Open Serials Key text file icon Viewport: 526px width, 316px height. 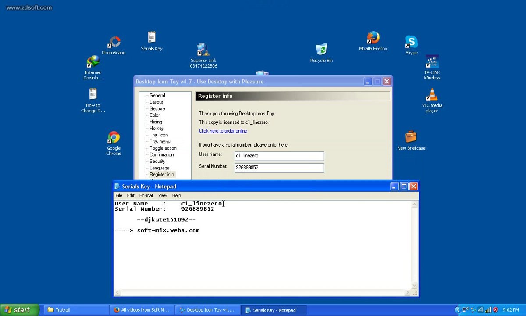pyautogui.click(x=152, y=41)
